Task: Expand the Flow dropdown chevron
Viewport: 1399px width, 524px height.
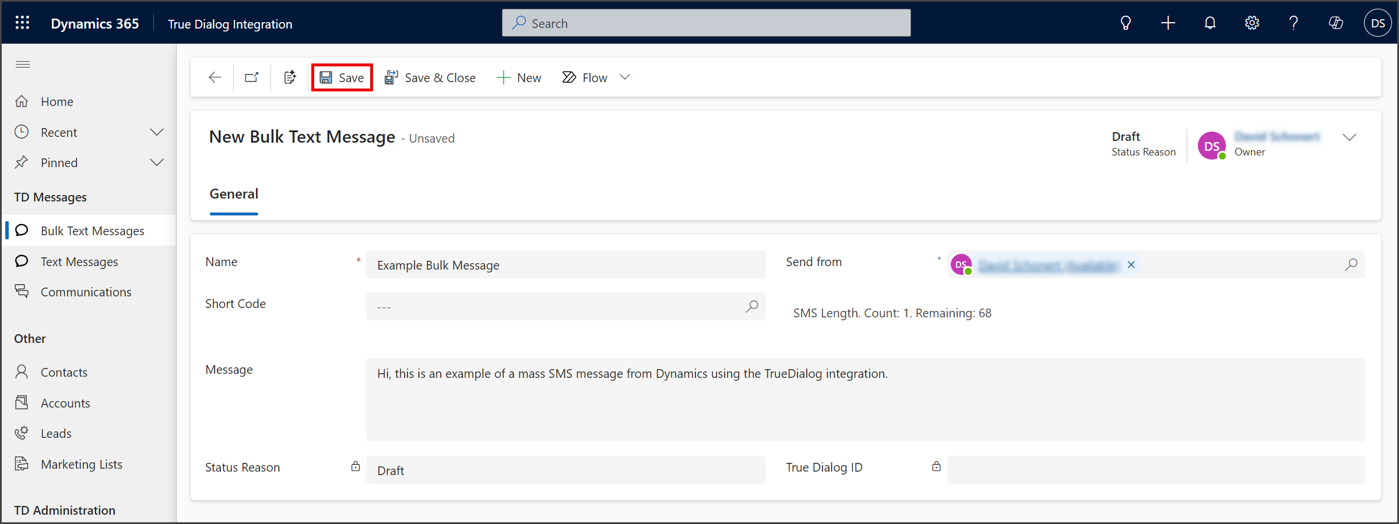Action: 625,77
